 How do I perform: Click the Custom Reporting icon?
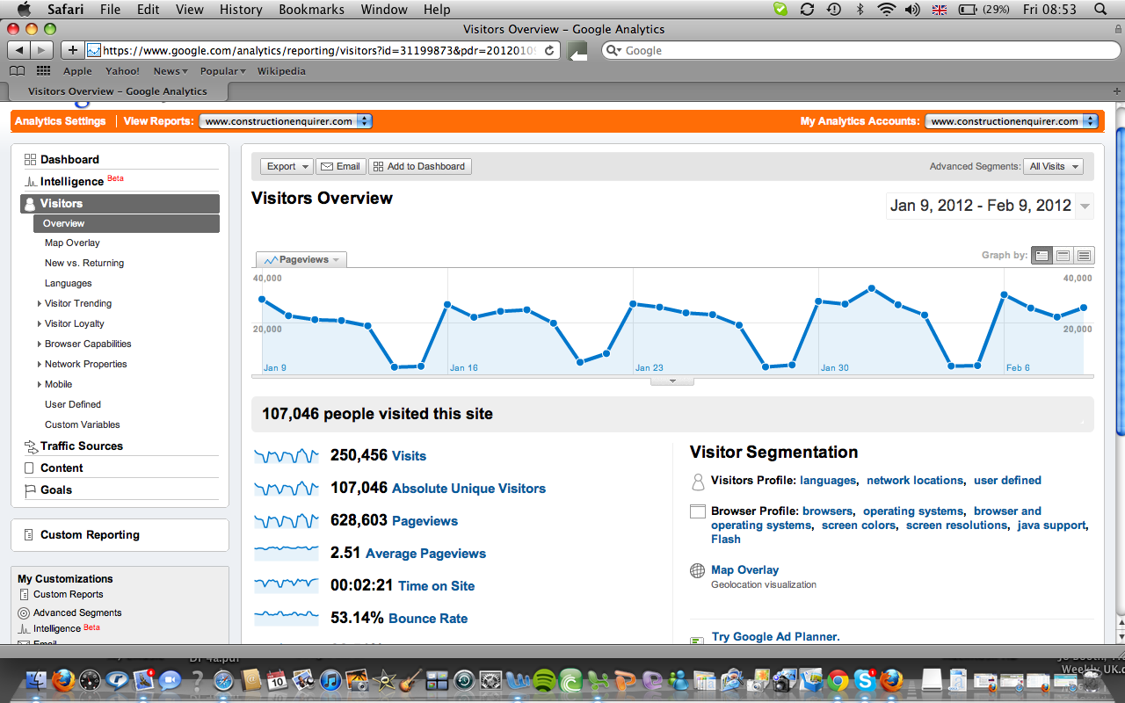pyautogui.click(x=30, y=535)
